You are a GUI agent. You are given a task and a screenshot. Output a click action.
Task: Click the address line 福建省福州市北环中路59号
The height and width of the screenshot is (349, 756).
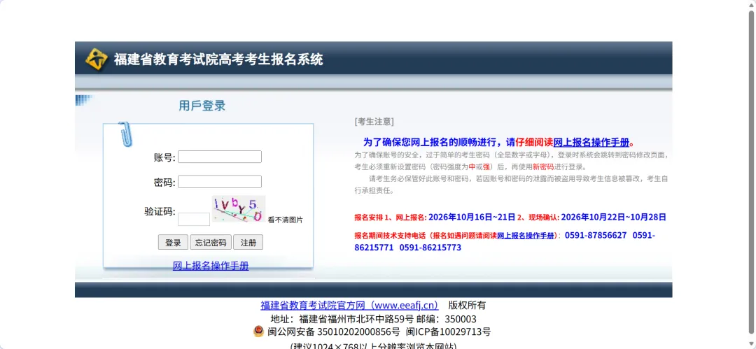tap(356, 319)
